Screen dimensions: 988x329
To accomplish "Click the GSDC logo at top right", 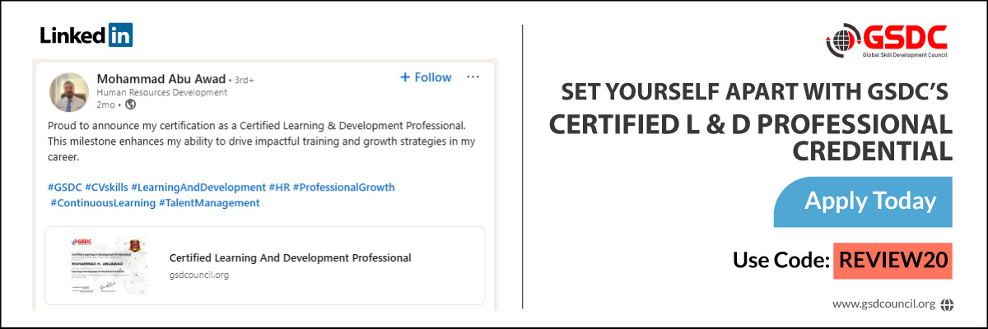I will coord(887,42).
